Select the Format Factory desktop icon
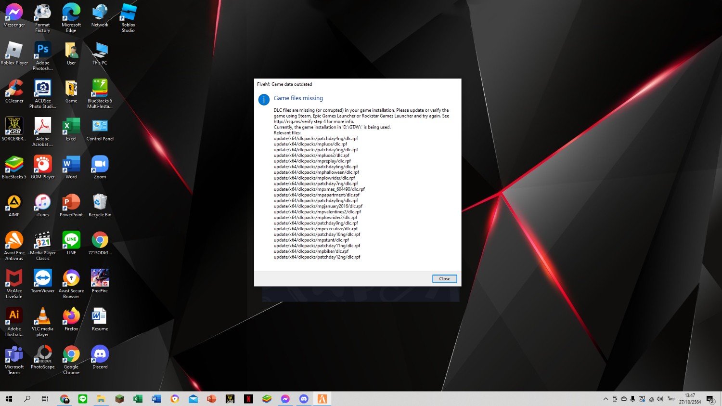The image size is (722, 406). (42, 19)
